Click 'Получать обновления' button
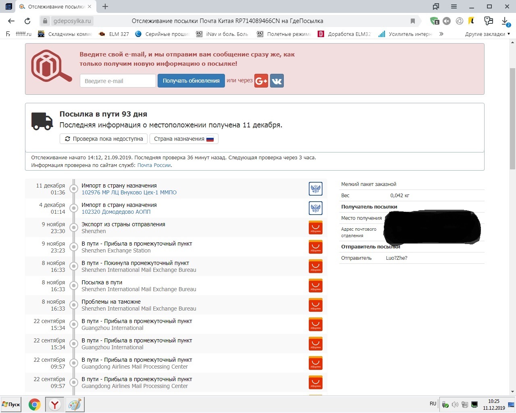Screen dimensions: 516x413 (191, 81)
